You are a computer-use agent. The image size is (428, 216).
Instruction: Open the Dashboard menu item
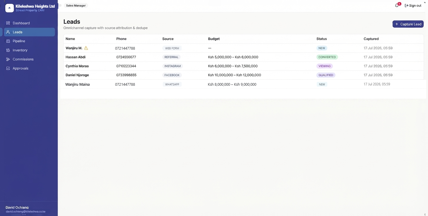pos(29,23)
